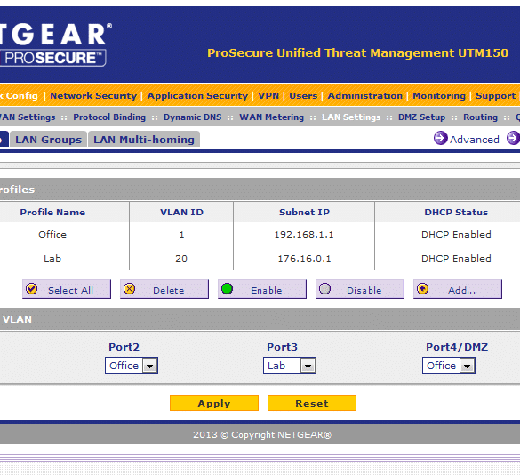Click the grey Disable circle icon

coord(324,289)
